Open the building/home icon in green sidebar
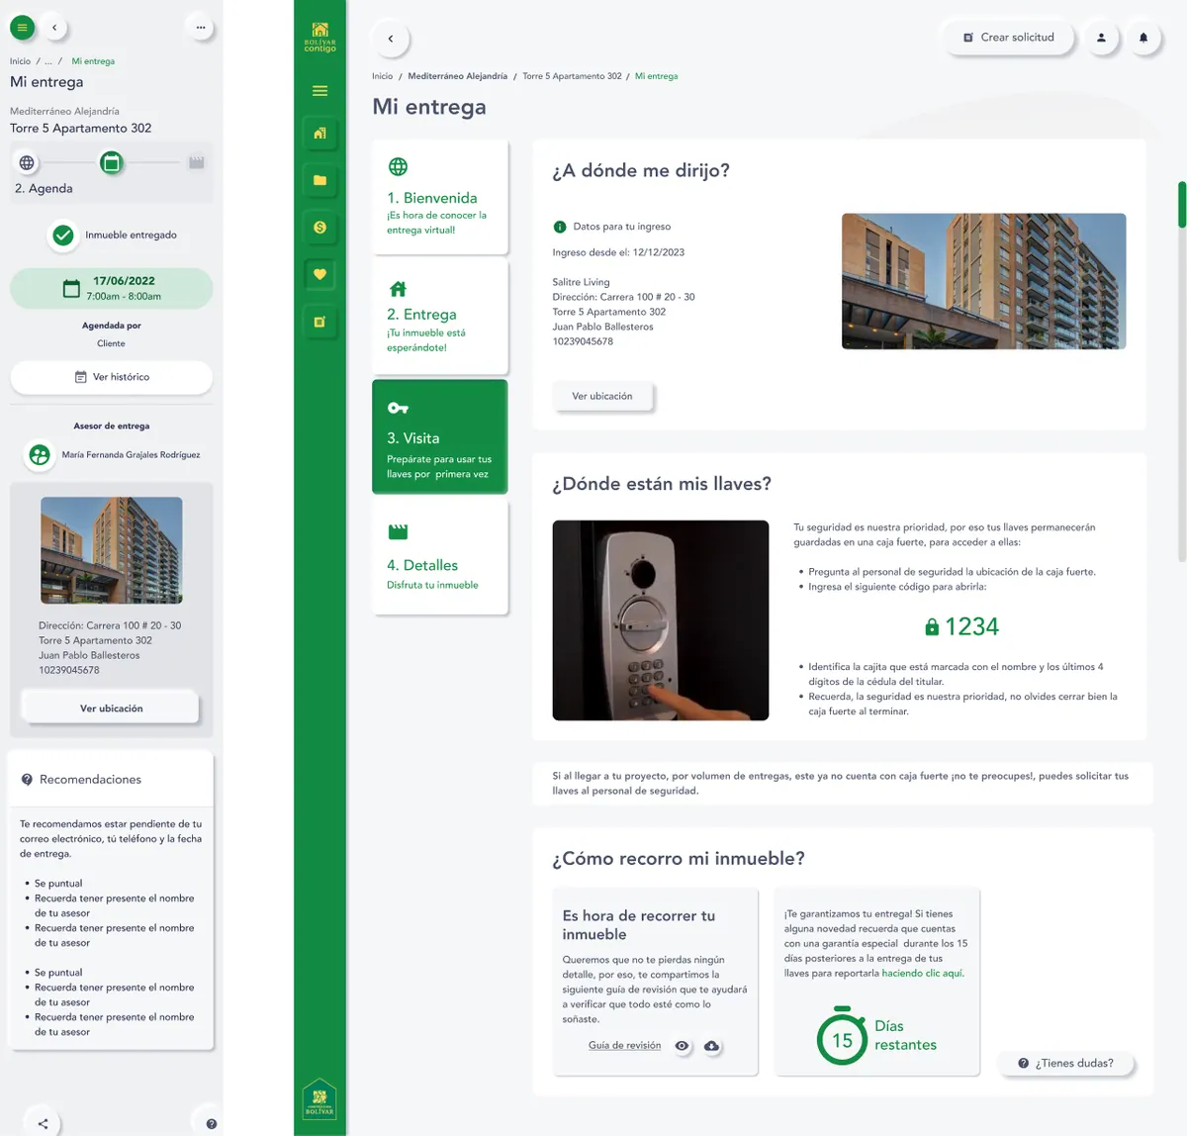1187x1136 pixels. (320, 134)
